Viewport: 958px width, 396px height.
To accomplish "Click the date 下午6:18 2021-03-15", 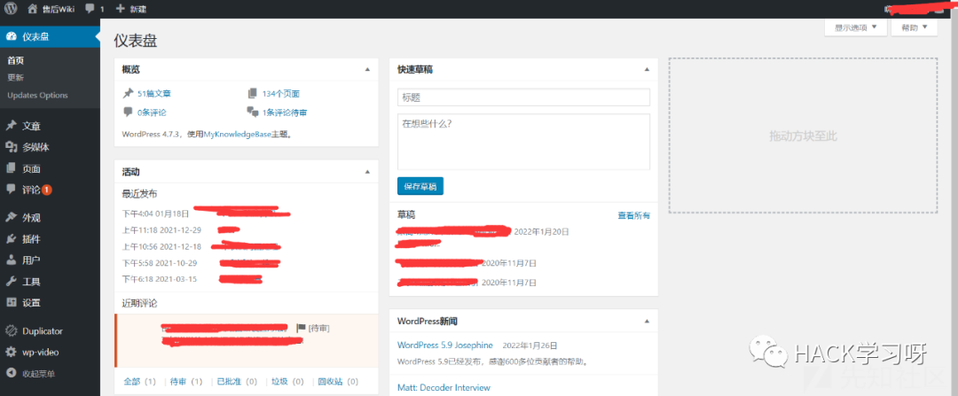I will point(160,279).
